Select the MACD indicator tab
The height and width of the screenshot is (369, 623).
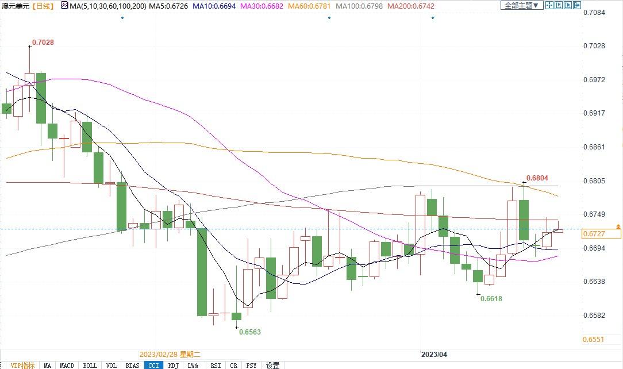pyautogui.click(x=67, y=366)
